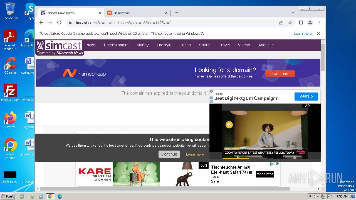Open Google Chrome desktop icon
This screenshot has width=356, height=200.
tap(10, 149)
